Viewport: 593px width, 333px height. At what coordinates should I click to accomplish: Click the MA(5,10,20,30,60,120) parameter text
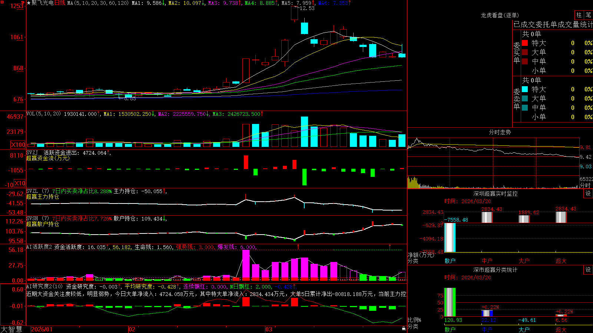pos(98,3)
